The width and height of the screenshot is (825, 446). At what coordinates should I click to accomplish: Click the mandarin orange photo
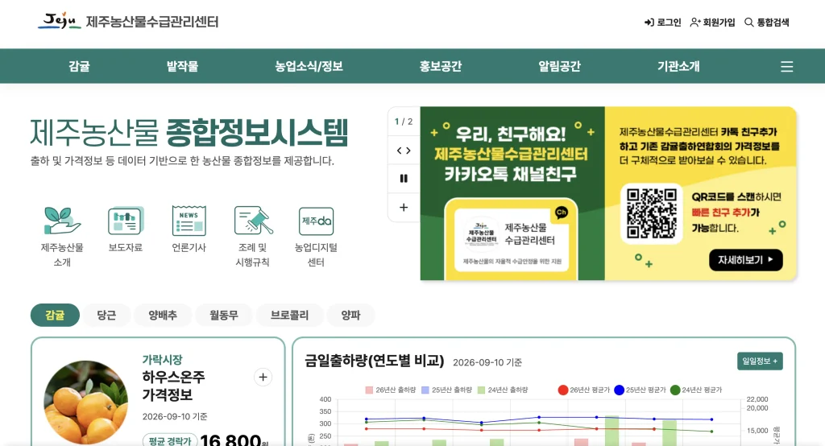click(85, 403)
